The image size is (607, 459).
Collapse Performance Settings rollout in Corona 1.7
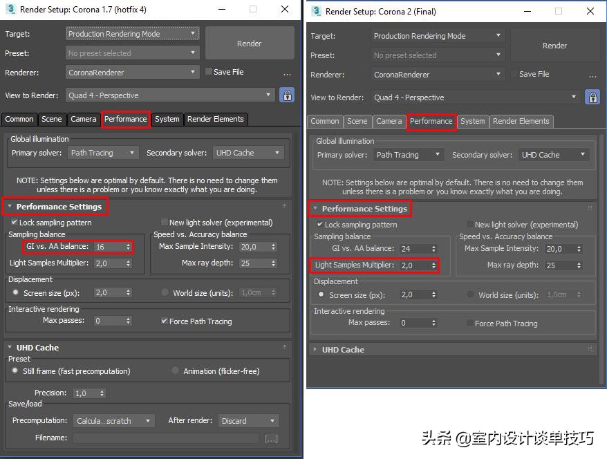point(10,206)
